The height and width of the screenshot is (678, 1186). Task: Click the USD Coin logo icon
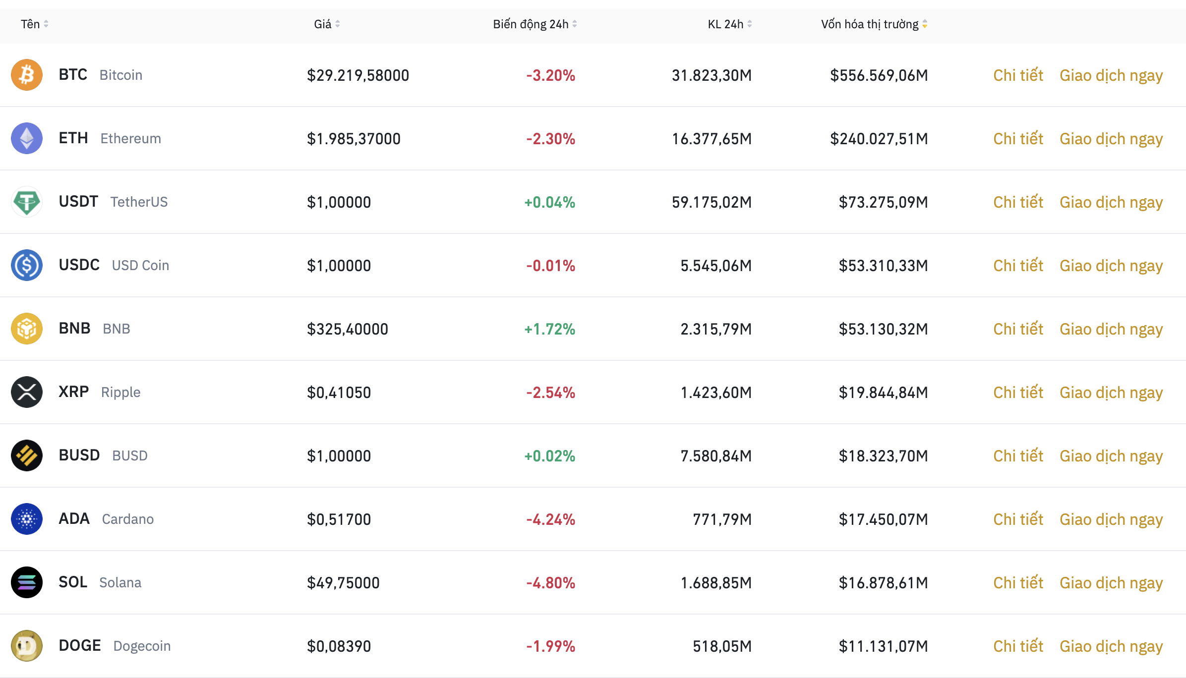click(x=27, y=265)
